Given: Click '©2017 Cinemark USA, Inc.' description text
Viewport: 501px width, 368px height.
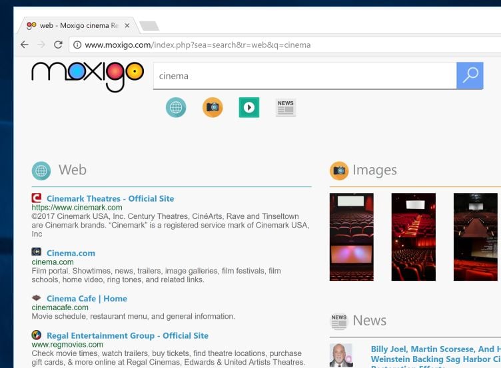Looking at the screenshot, I should (x=171, y=225).
